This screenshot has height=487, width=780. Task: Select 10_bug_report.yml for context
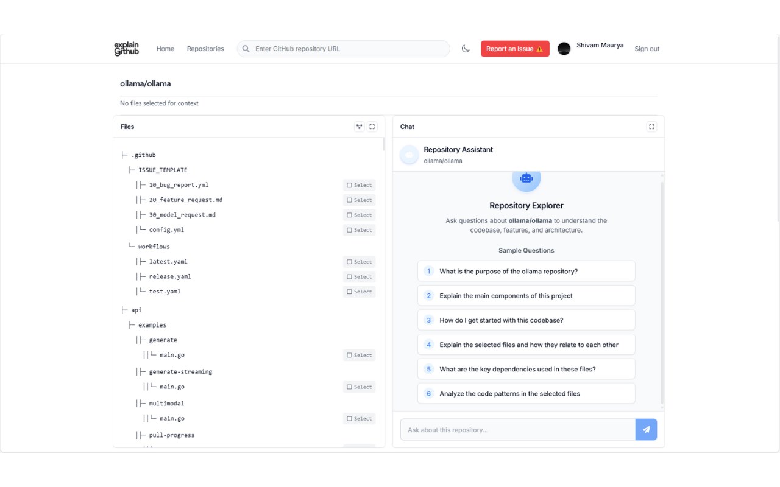(360, 185)
